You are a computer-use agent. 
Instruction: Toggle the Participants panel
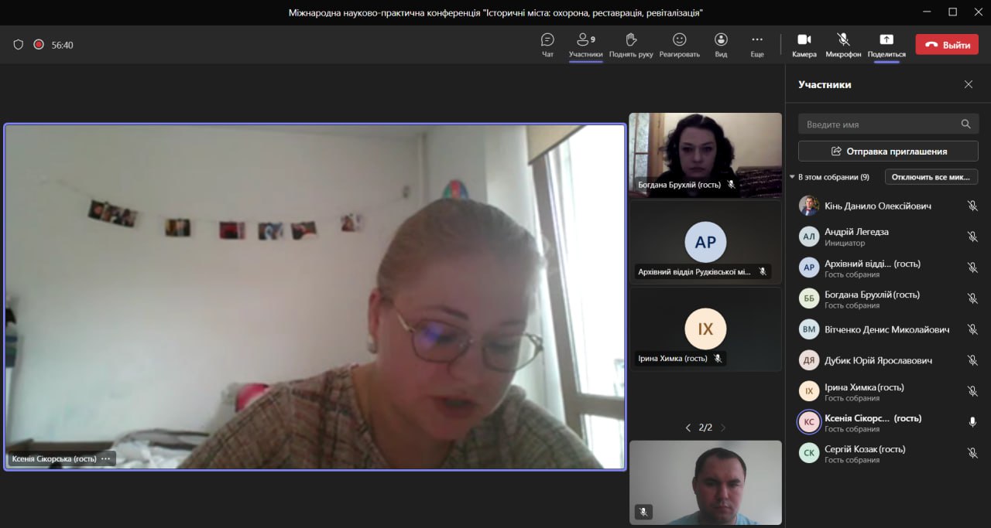tap(585, 45)
